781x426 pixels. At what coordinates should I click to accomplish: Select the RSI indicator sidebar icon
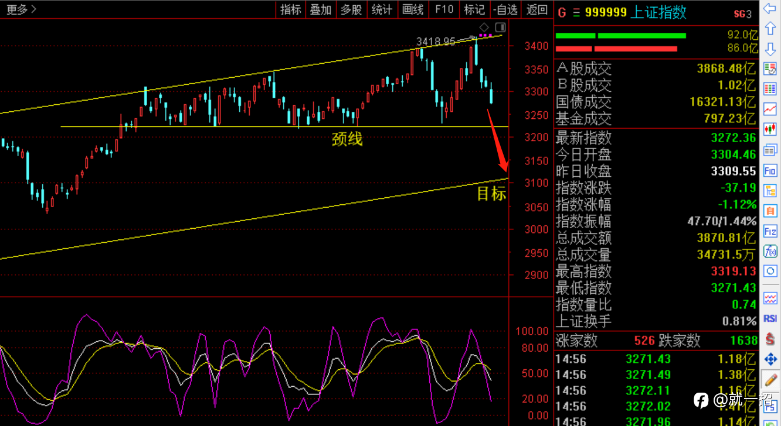tap(770, 318)
